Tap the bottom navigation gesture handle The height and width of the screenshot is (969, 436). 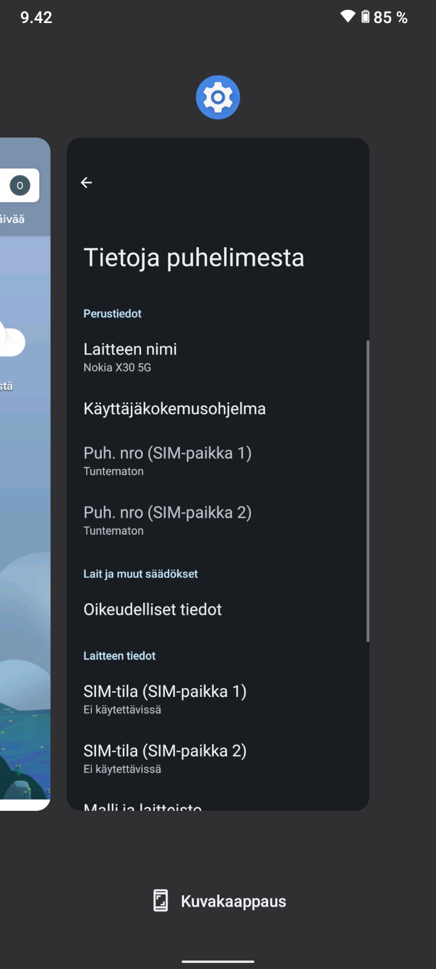218,961
